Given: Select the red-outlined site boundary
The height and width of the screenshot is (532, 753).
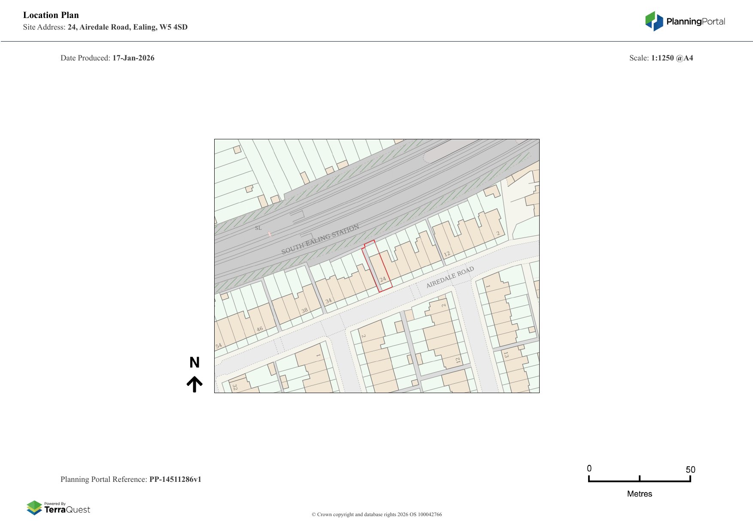Looking at the screenshot, I should pyautogui.click(x=377, y=266).
